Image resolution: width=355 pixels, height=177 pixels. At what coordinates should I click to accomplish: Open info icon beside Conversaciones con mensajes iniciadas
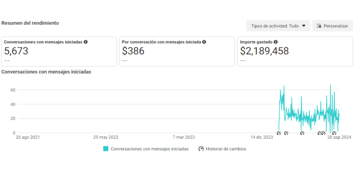[x=85, y=42]
